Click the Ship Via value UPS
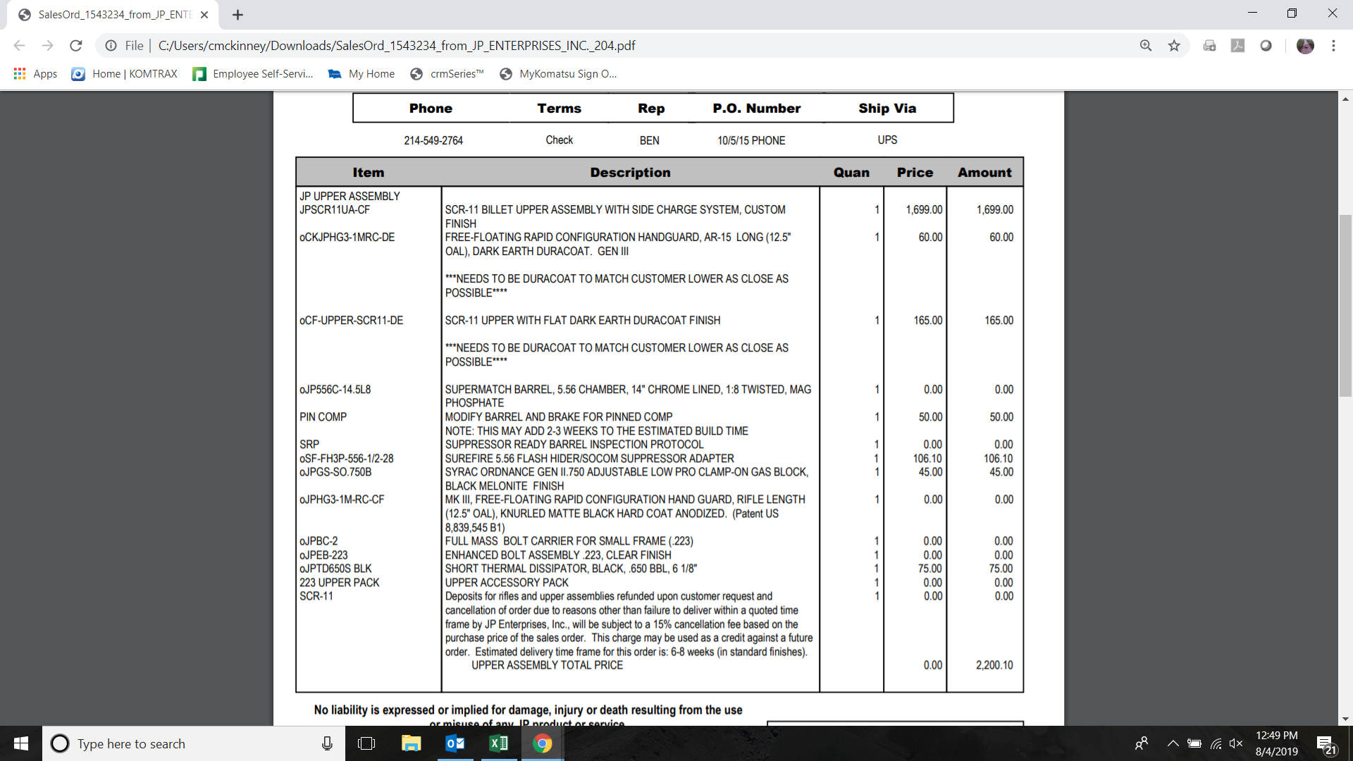This screenshot has width=1353, height=761. (887, 140)
